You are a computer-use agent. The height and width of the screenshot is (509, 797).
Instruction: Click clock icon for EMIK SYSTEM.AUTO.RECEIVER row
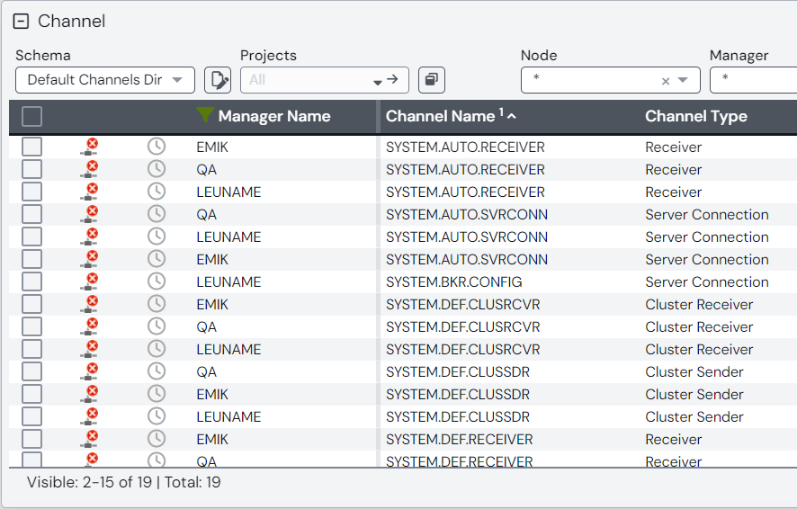pyautogui.click(x=157, y=147)
